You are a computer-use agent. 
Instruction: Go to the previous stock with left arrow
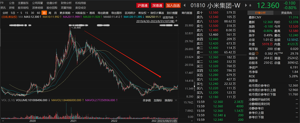pyautogui.click(x=185, y=5)
